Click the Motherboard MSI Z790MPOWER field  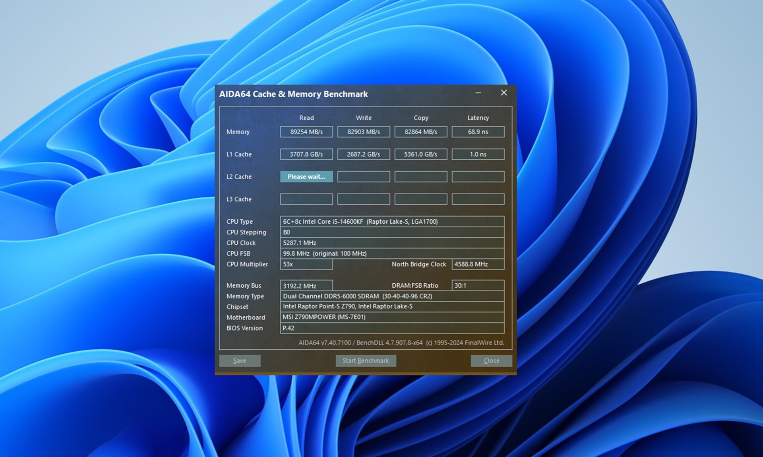pyautogui.click(x=392, y=317)
